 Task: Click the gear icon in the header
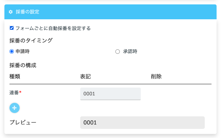(11, 12)
